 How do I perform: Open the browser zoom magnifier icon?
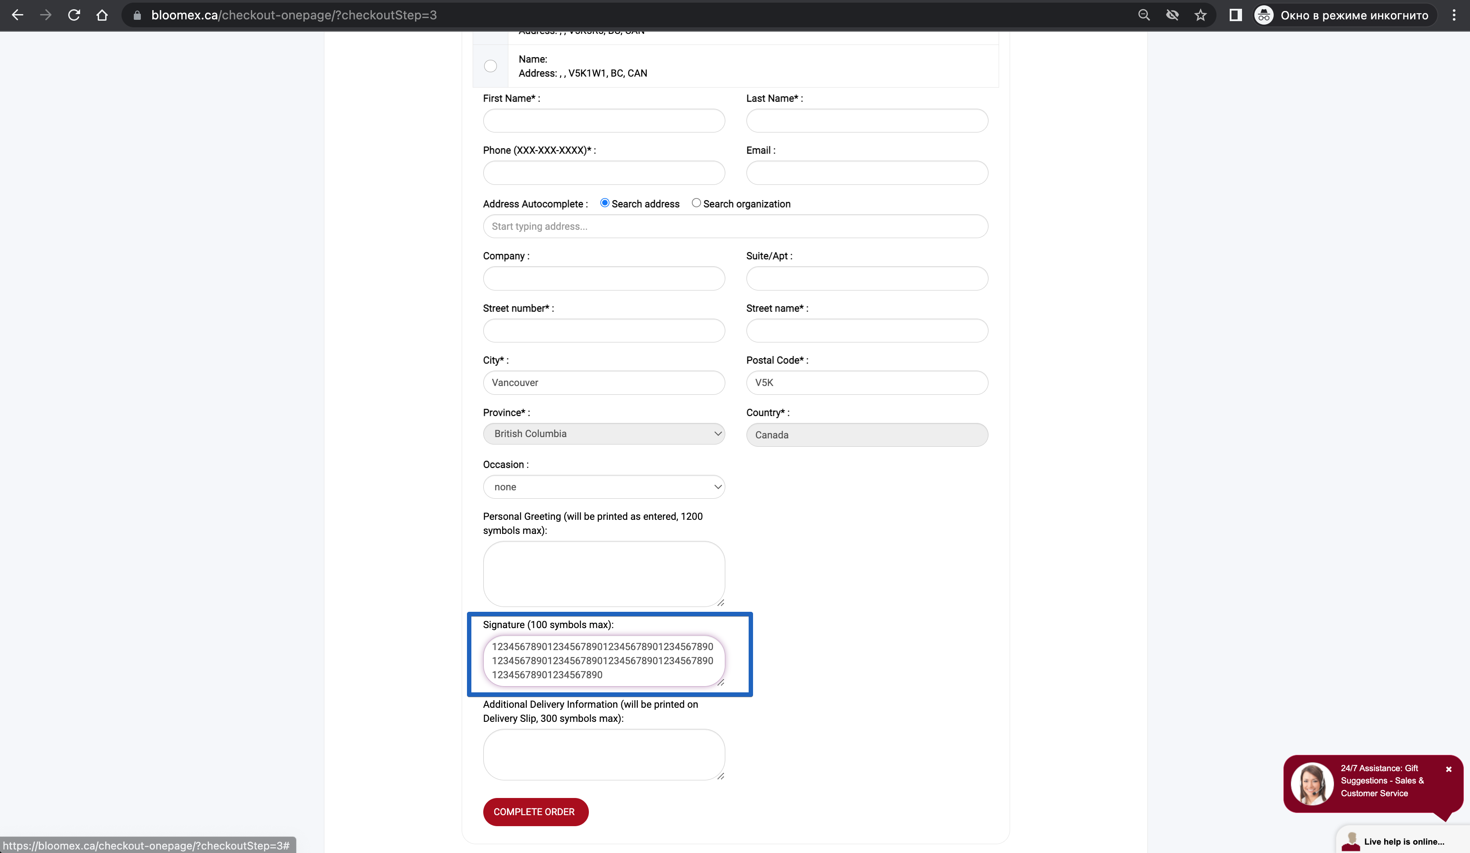(1144, 15)
